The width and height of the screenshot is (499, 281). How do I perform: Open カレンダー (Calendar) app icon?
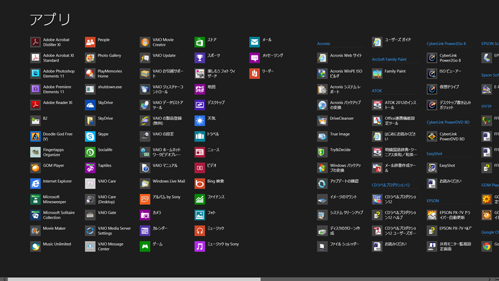click(145, 230)
